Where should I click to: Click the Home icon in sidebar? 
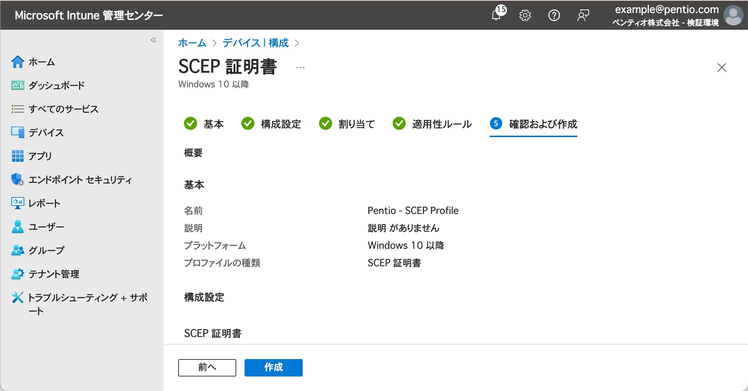pyautogui.click(x=17, y=62)
